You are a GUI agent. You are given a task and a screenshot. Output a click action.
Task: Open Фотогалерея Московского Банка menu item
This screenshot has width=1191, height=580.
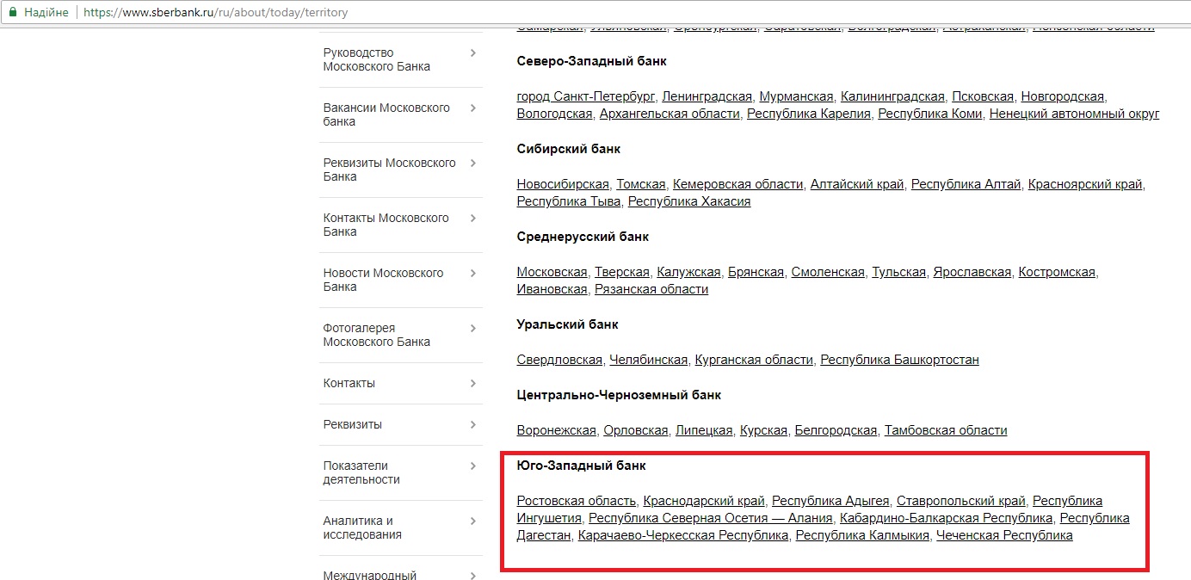[377, 335]
